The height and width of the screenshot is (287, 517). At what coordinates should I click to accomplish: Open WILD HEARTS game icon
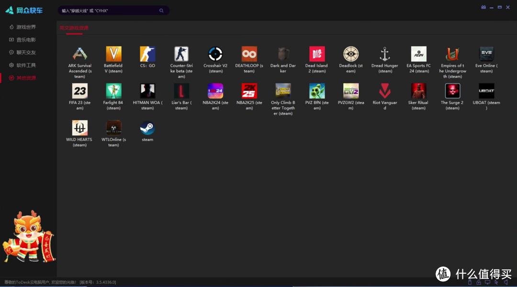(x=79, y=128)
